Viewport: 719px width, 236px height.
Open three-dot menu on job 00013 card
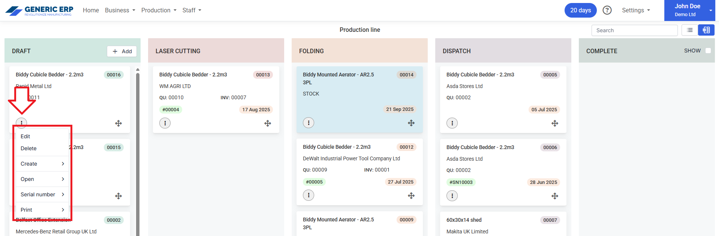coord(165,123)
